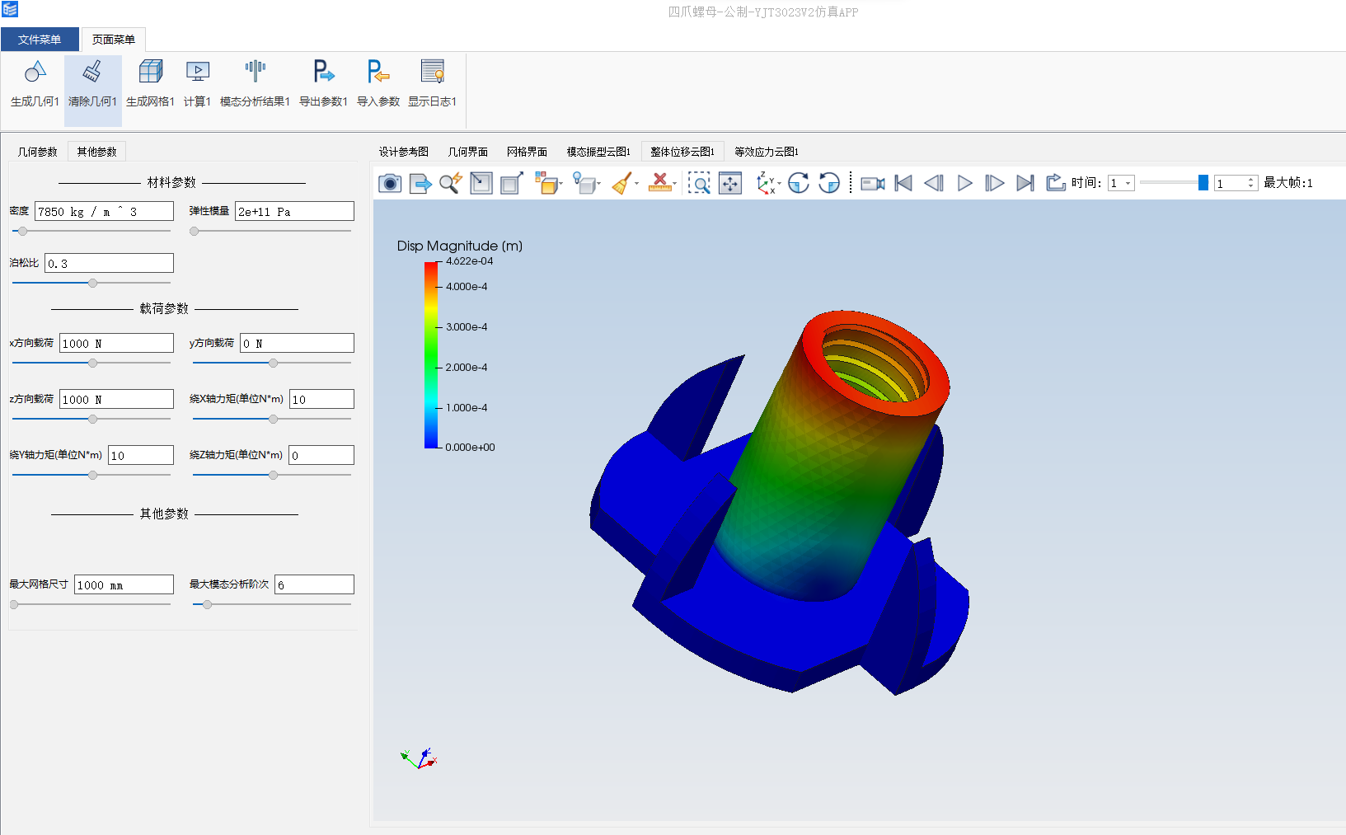The image size is (1346, 835).
Task: Click the 弹性模量 input field
Action: point(295,212)
